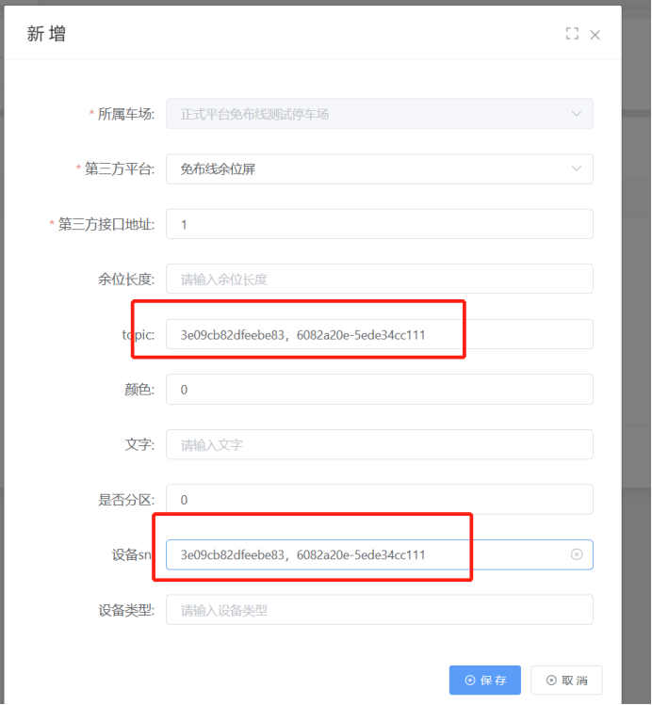This screenshot has height=705, width=652.
Task: Click the 第三方接口地址 input field
Action: [x=380, y=224]
